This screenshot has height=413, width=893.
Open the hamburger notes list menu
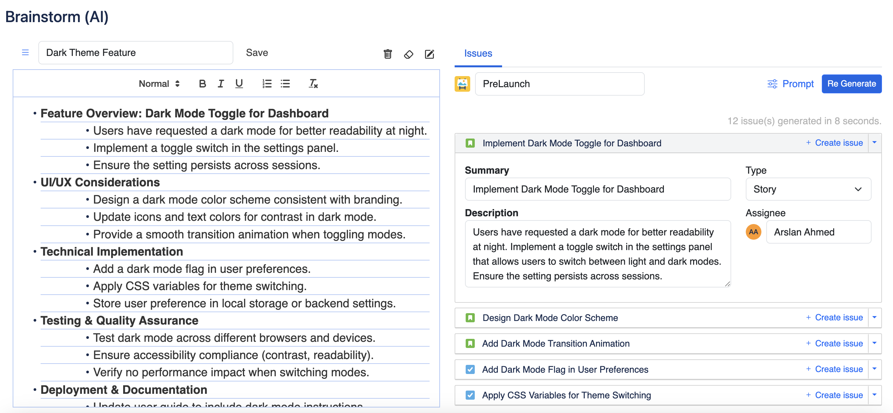[x=25, y=53]
